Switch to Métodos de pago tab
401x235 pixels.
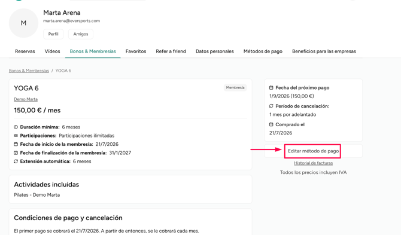pyautogui.click(x=263, y=51)
